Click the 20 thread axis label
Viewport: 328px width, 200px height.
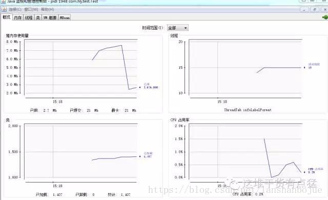(x=180, y=42)
